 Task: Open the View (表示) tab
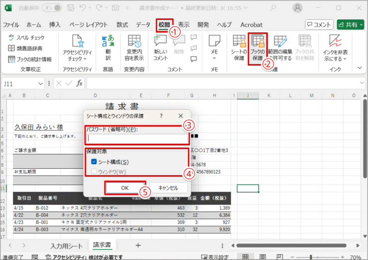[184, 25]
